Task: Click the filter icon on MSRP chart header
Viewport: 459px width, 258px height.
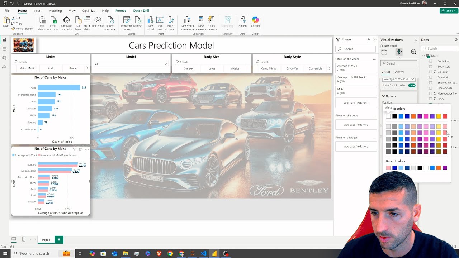Action: [x=75, y=149]
